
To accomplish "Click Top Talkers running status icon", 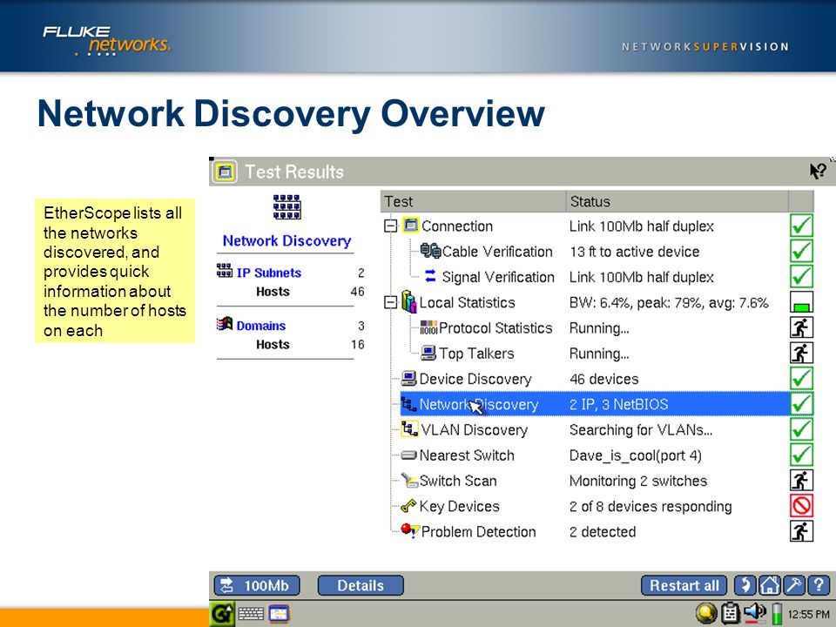I will (x=801, y=353).
